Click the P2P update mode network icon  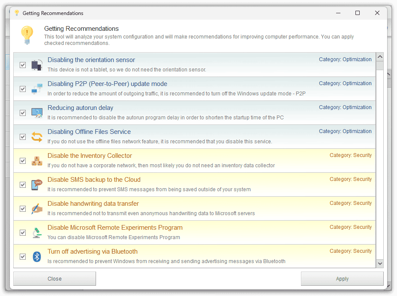37,89
